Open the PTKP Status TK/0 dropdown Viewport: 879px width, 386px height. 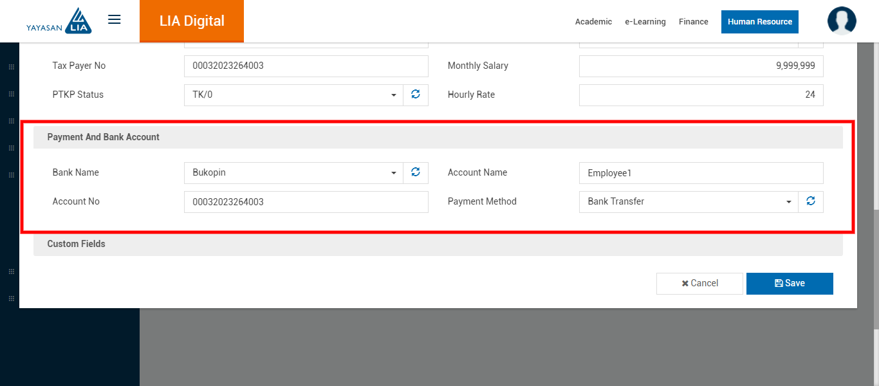click(293, 95)
